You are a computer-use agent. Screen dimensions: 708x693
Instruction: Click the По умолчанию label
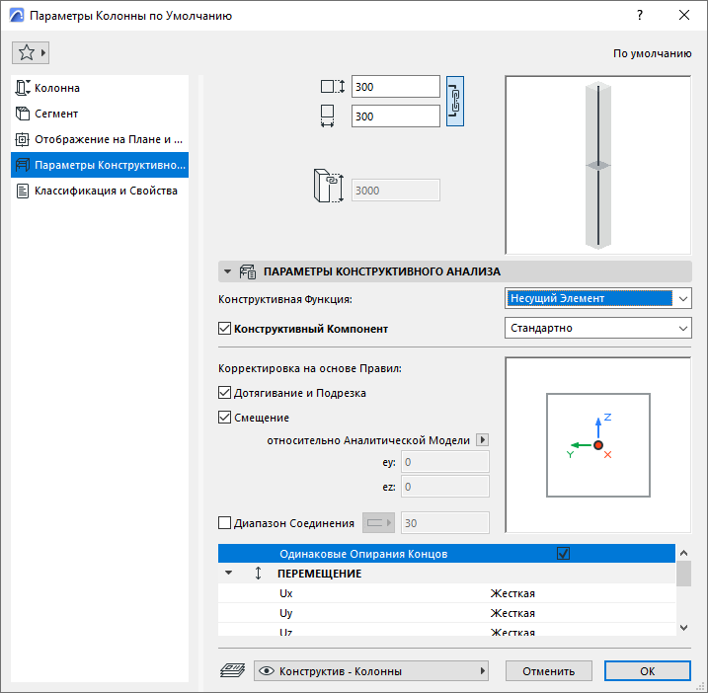tap(652, 53)
